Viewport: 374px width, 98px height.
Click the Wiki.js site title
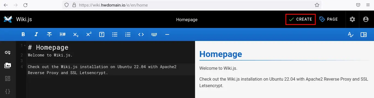coord(24,19)
